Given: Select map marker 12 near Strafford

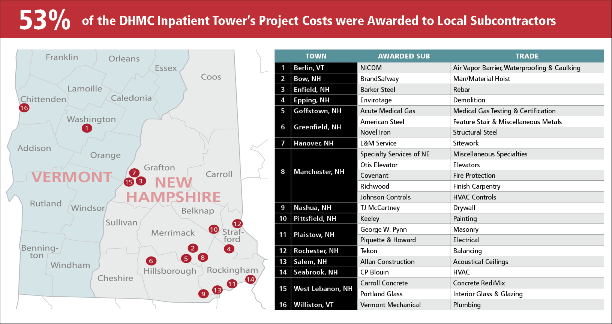Looking at the screenshot, I should [237, 224].
